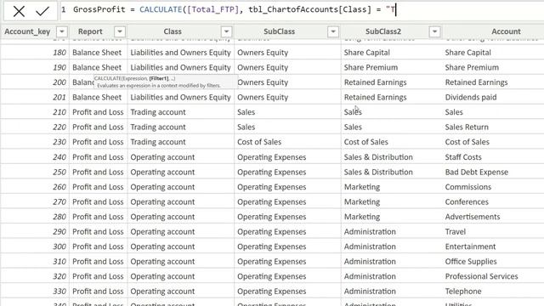Select the Report column header
This screenshot has height=306, width=544.
tap(90, 31)
